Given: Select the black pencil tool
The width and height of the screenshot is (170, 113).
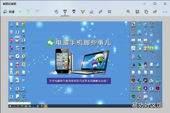Looking at the screenshot, I should click(74, 11).
